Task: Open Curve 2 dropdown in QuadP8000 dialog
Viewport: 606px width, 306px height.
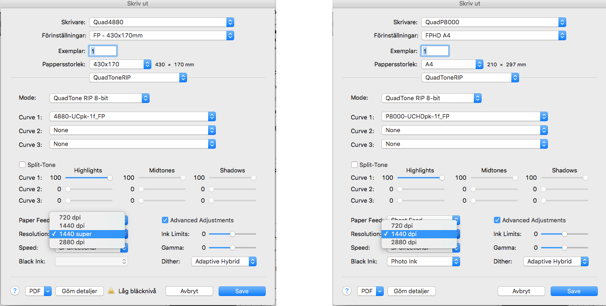Action: [464, 130]
